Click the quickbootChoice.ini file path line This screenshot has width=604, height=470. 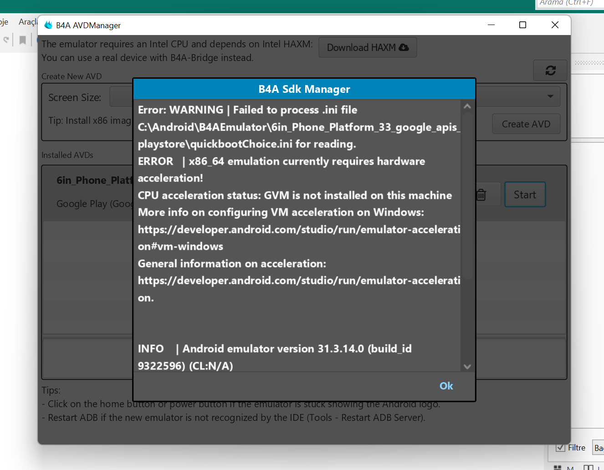click(299, 136)
